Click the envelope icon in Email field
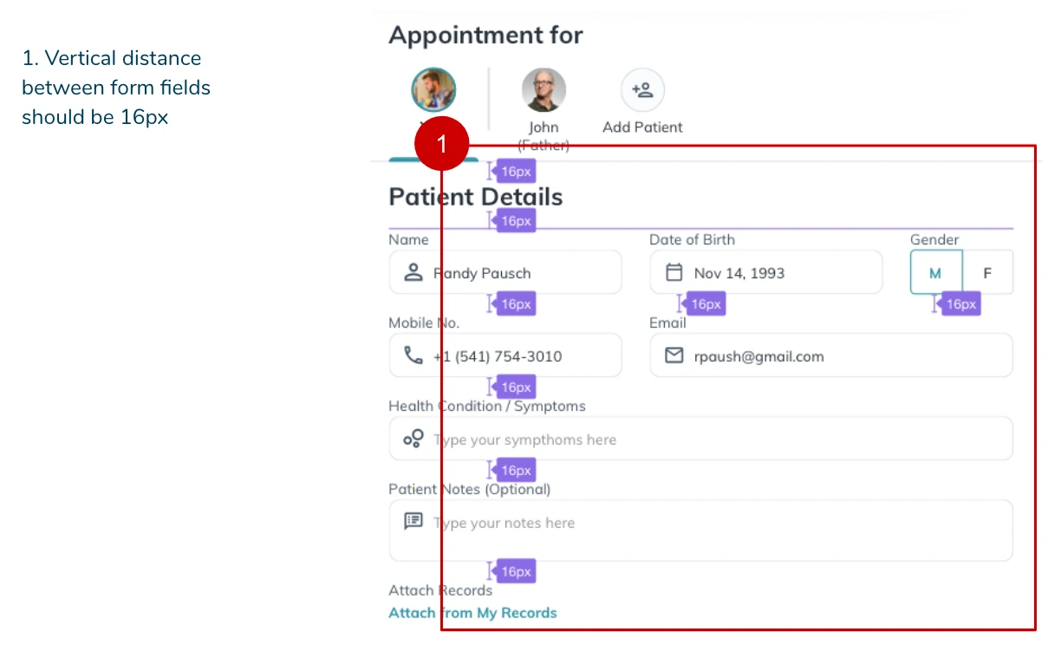Screen dimensions: 1061x645 click(x=674, y=355)
